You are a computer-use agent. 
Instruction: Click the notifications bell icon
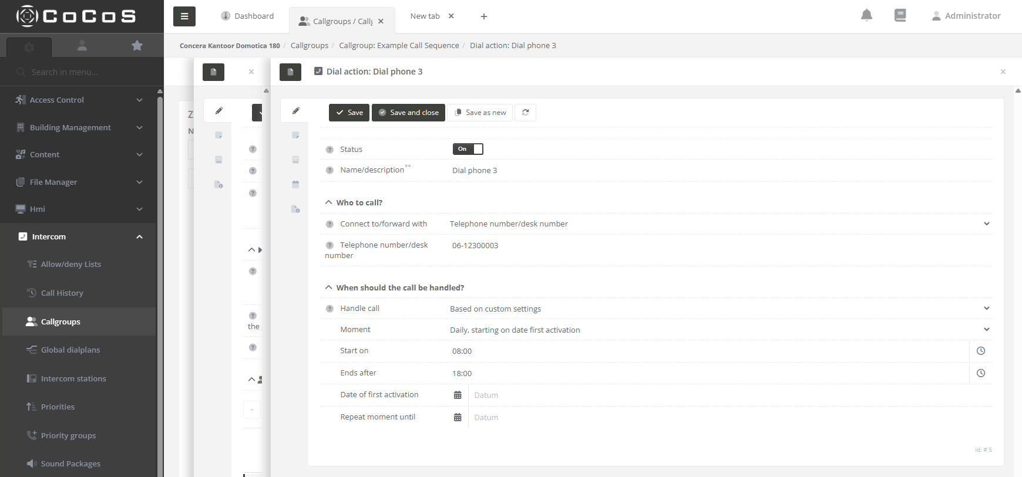(866, 16)
